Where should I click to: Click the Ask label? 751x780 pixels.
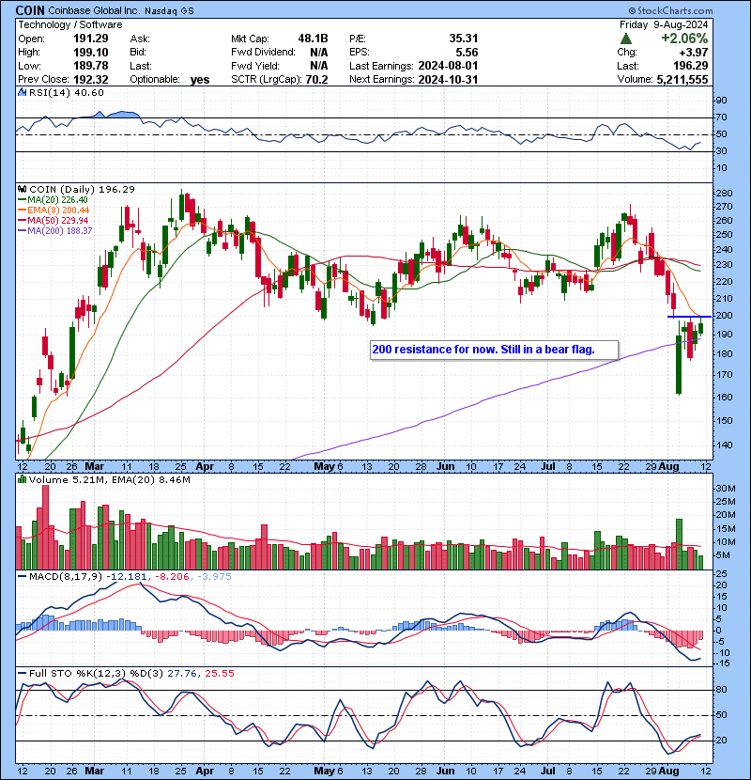(x=140, y=39)
